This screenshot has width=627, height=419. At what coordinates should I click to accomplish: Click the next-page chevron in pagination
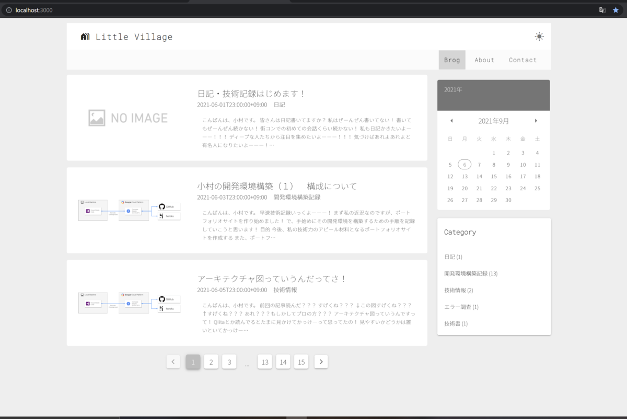(x=321, y=362)
